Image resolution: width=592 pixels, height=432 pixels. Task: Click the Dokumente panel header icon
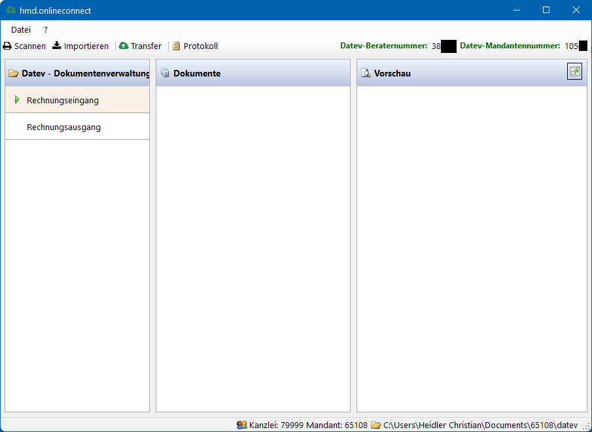tap(165, 73)
